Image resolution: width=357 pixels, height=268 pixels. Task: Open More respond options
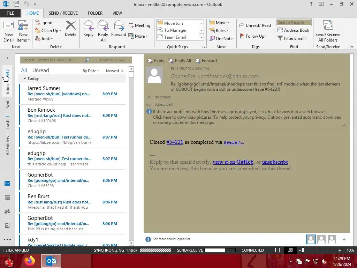pos(138,36)
